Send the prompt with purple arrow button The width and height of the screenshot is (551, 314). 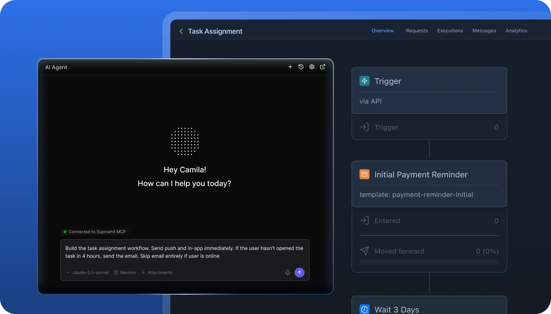299,273
